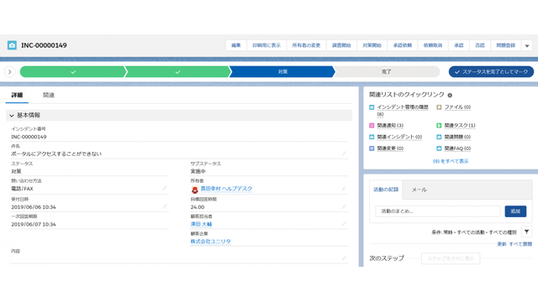Open the 澤田 大輔 contact link

201,224
